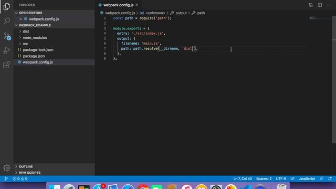Screen dimensions: 336x189
Task: Split the editor to the right
Action: 320,5
